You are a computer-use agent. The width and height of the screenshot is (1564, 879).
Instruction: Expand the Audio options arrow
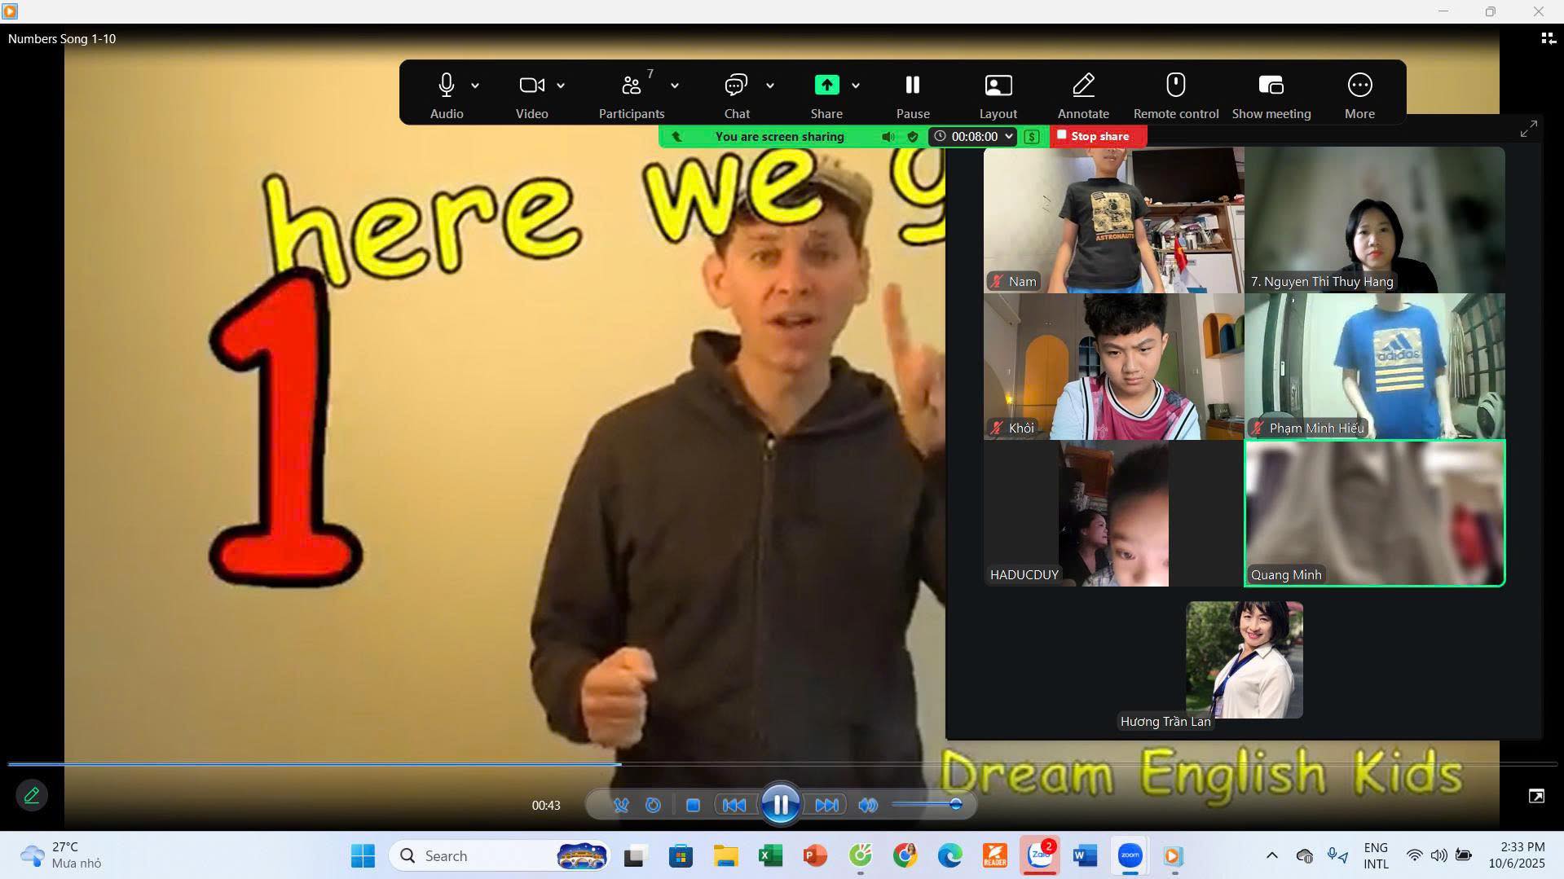pos(475,86)
